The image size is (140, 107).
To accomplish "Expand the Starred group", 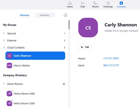I will point(4,33).
